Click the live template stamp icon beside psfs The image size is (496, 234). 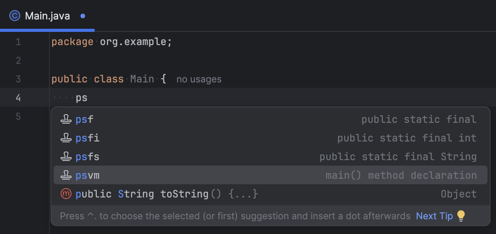click(x=66, y=157)
